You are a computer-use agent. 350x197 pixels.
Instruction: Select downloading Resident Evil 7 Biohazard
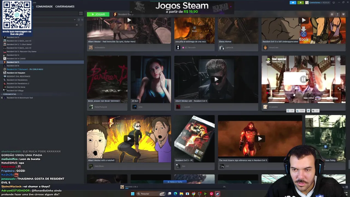[25, 69]
